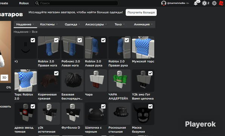Click the Получить больше button
Image resolution: width=225 pixels, height=136 pixels.
coord(141,12)
